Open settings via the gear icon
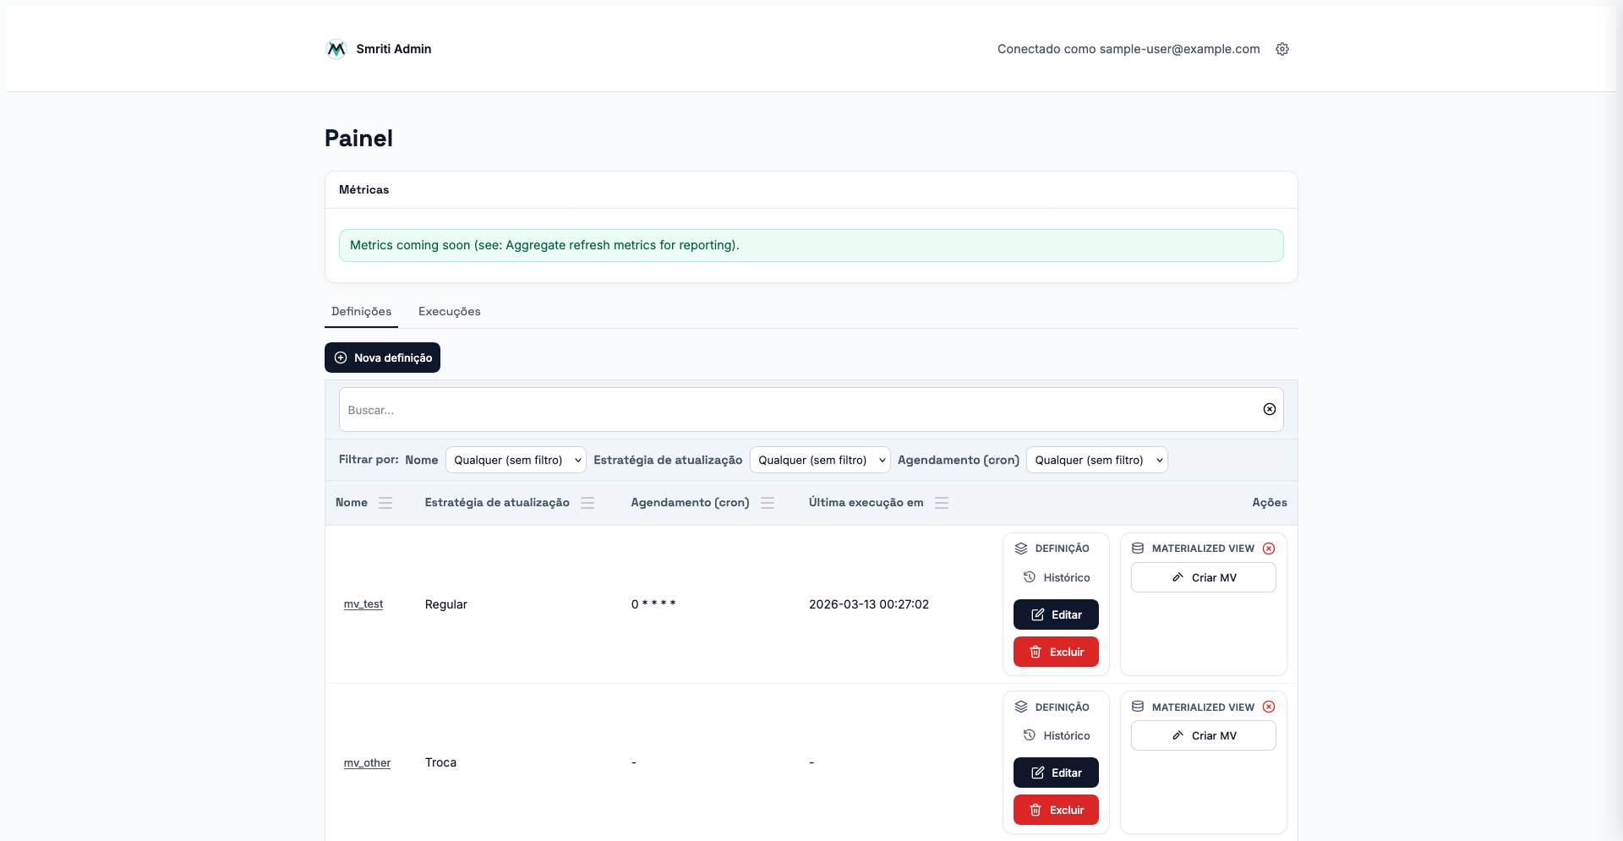The width and height of the screenshot is (1623, 841). pos(1282,49)
